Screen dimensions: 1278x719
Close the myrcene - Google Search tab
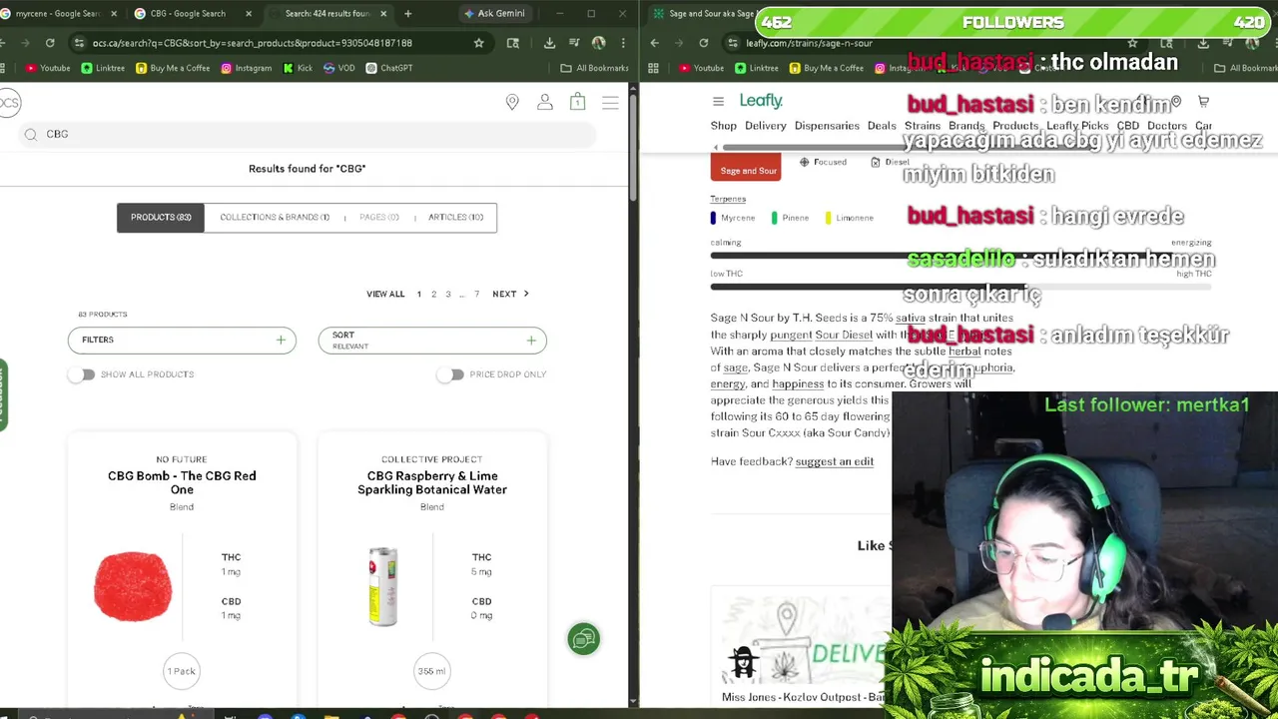(x=113, y=13)
